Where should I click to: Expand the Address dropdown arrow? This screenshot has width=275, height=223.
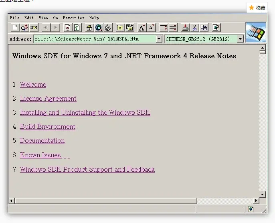(159, 39)
